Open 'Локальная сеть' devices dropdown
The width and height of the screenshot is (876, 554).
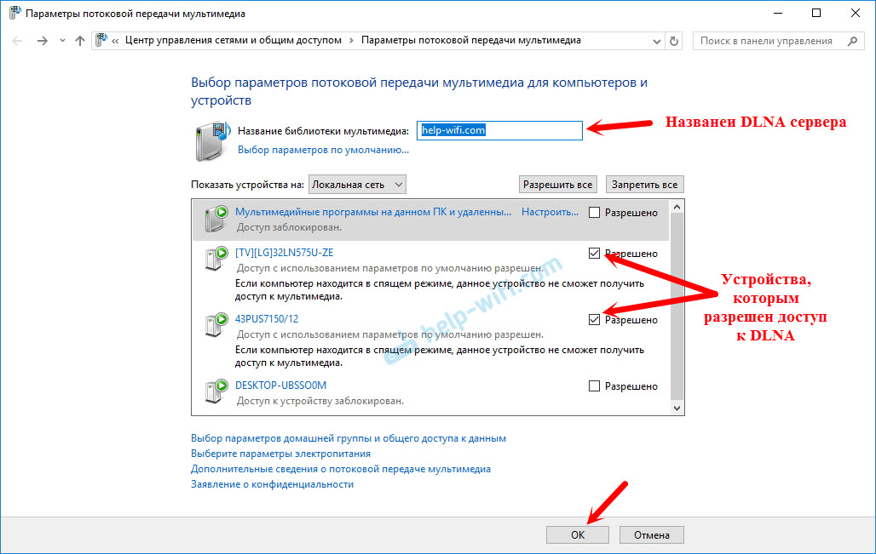click(357, 185)
